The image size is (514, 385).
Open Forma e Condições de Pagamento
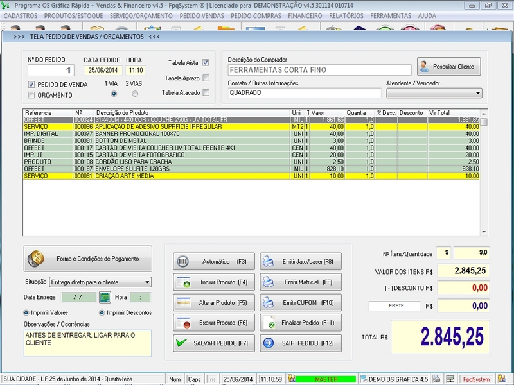[x=88, y=259]
